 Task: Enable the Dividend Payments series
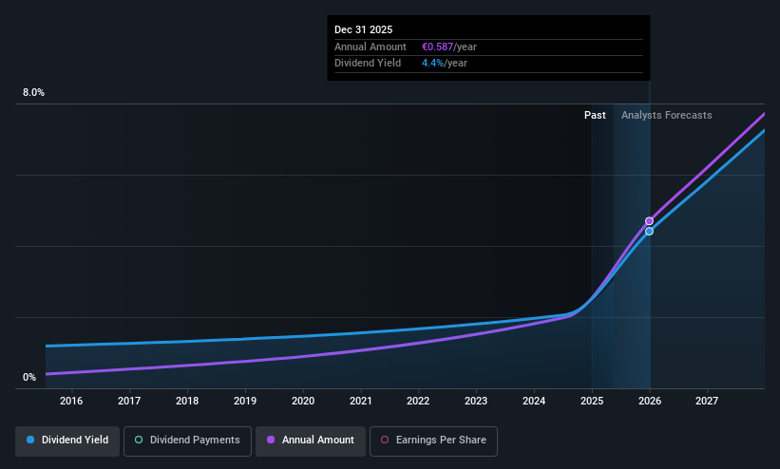tap(187, 441)
